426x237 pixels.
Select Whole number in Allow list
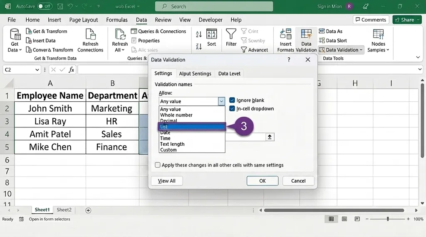192,115
